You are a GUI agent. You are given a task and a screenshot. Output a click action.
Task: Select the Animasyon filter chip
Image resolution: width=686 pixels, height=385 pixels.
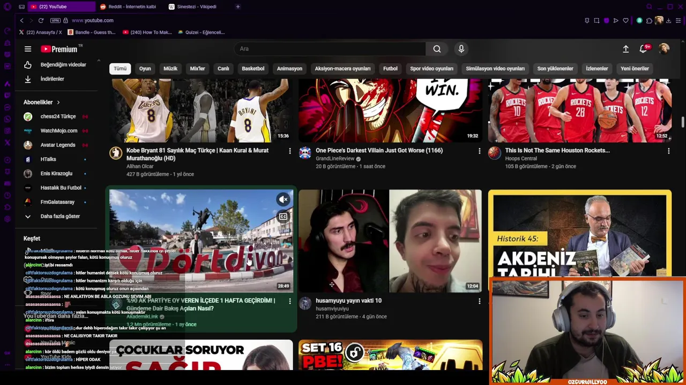[289, 68]
